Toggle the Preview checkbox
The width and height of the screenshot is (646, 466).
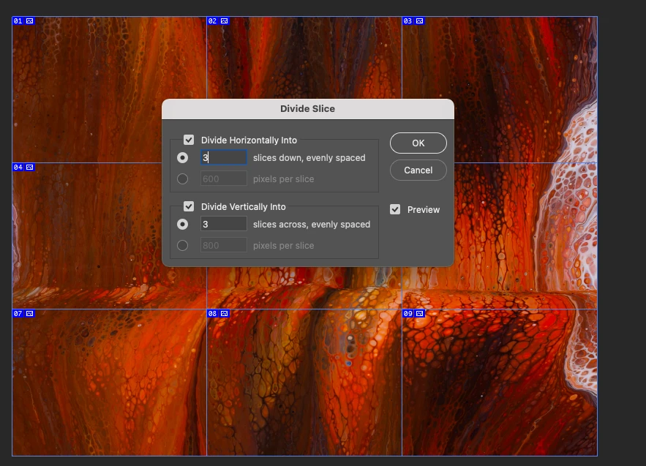coord(395,210)
